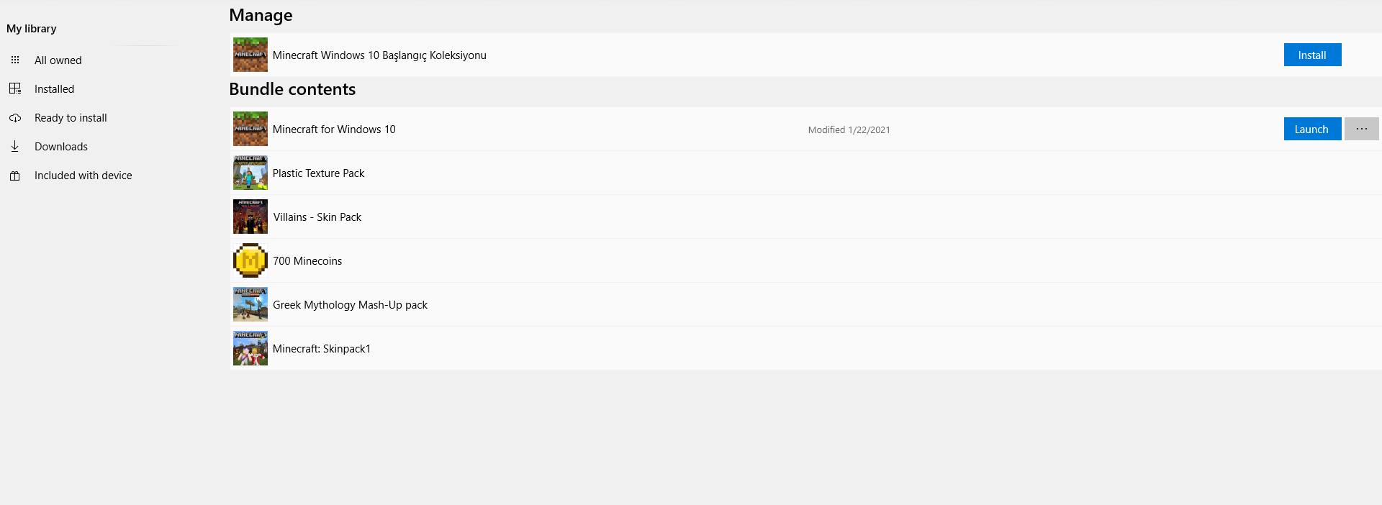1382x505 pixels.
Task: Click the Installed sidebar icon
Action: [15, 88]
